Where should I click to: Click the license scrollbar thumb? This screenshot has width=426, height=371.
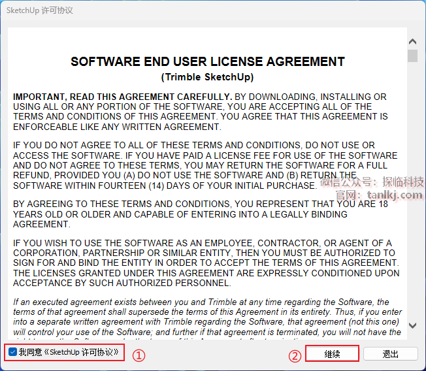[x=412, y=56]
